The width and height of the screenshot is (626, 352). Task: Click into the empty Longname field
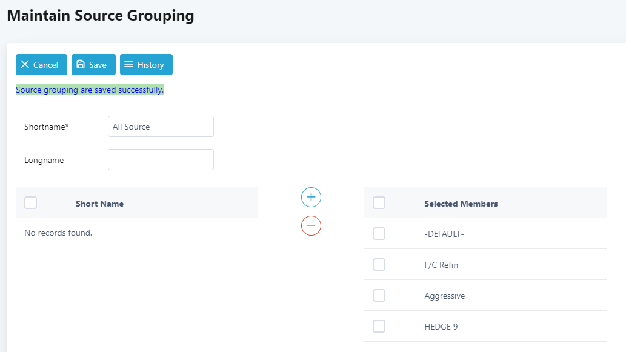click(161, 160)
